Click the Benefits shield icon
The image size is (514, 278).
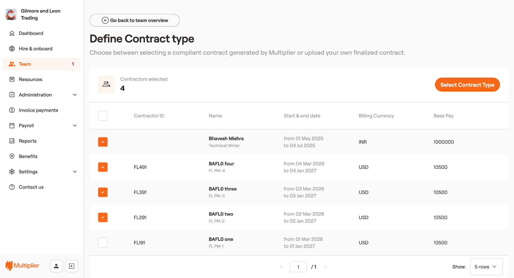tap(12, 156)
